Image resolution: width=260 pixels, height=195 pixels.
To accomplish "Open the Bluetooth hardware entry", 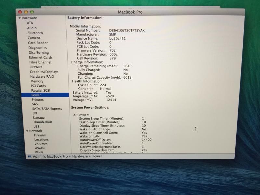I will pyautogui.click(x=35, y=33).
